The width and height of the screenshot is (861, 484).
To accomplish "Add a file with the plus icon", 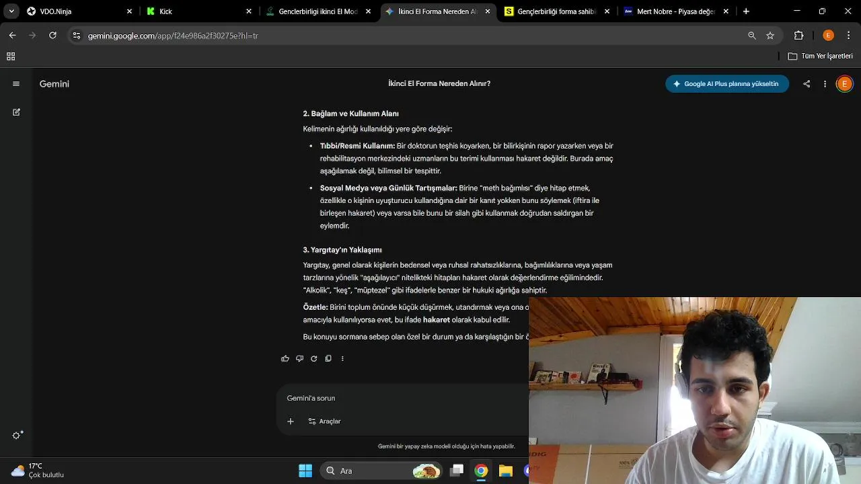I will click(291, 421).
